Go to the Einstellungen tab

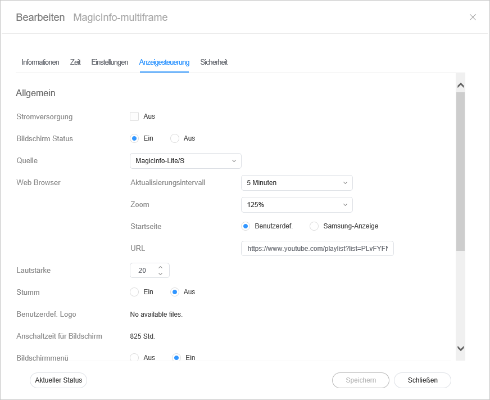pos(110,62)
